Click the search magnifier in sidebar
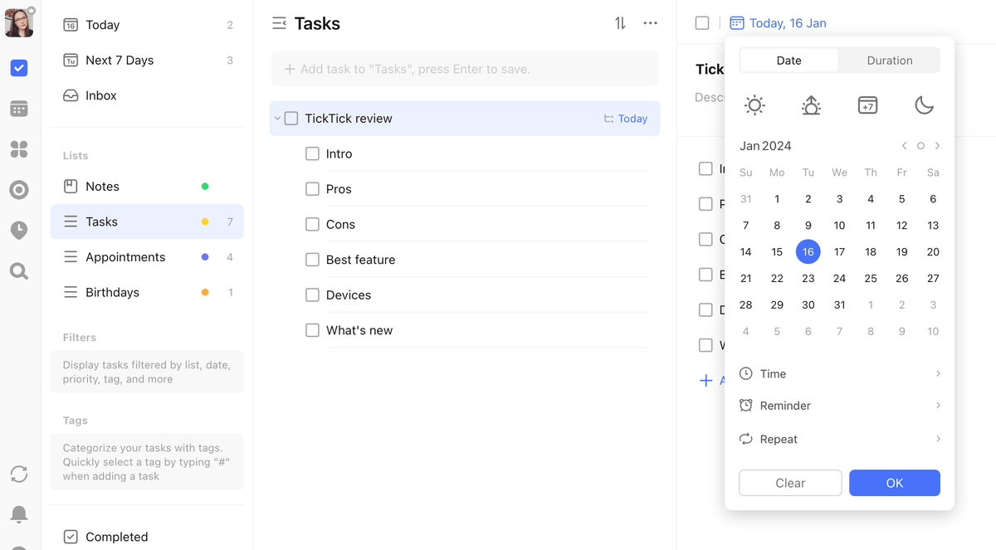 tap(19, 271)
